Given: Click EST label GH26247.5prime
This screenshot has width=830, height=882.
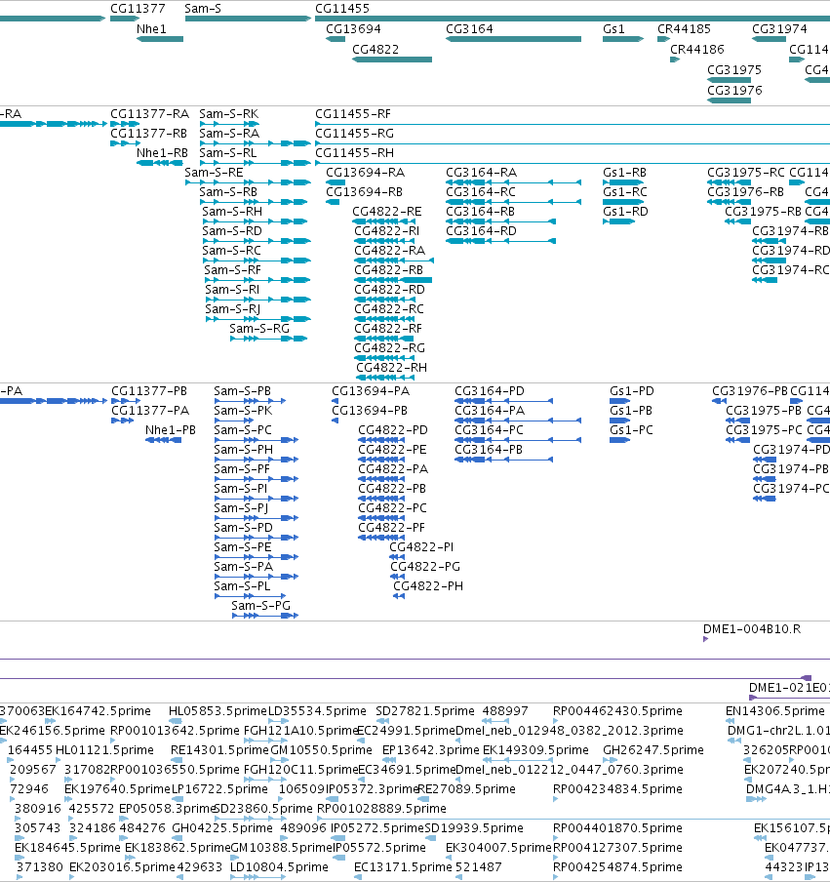Looking at the screenshot, I should pos(652,750).
